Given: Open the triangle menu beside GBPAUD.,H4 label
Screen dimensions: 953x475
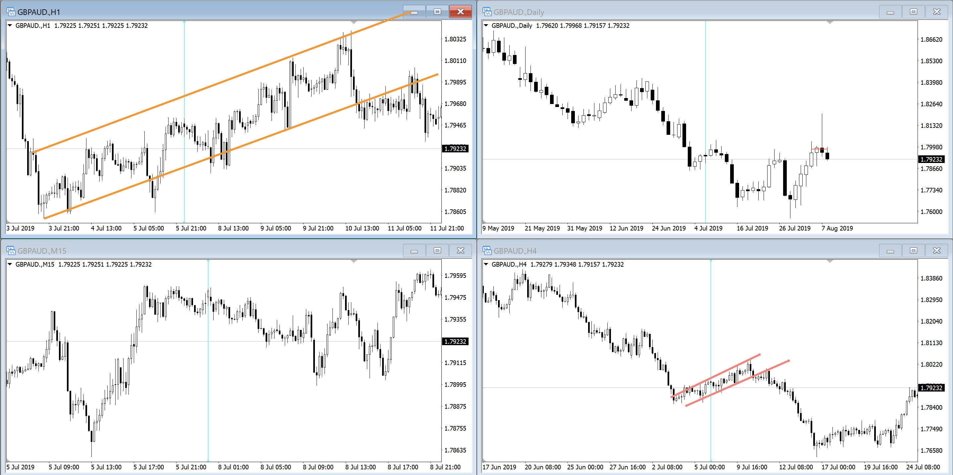Looking at the screenshot, I should (x=486, y=265).
